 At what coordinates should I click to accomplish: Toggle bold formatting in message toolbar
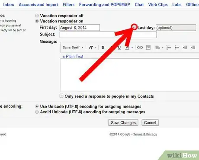(x=103, y=48)
